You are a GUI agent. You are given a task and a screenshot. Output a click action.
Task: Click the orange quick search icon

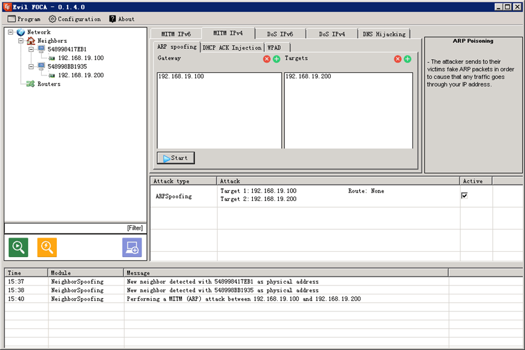point(47,247)
